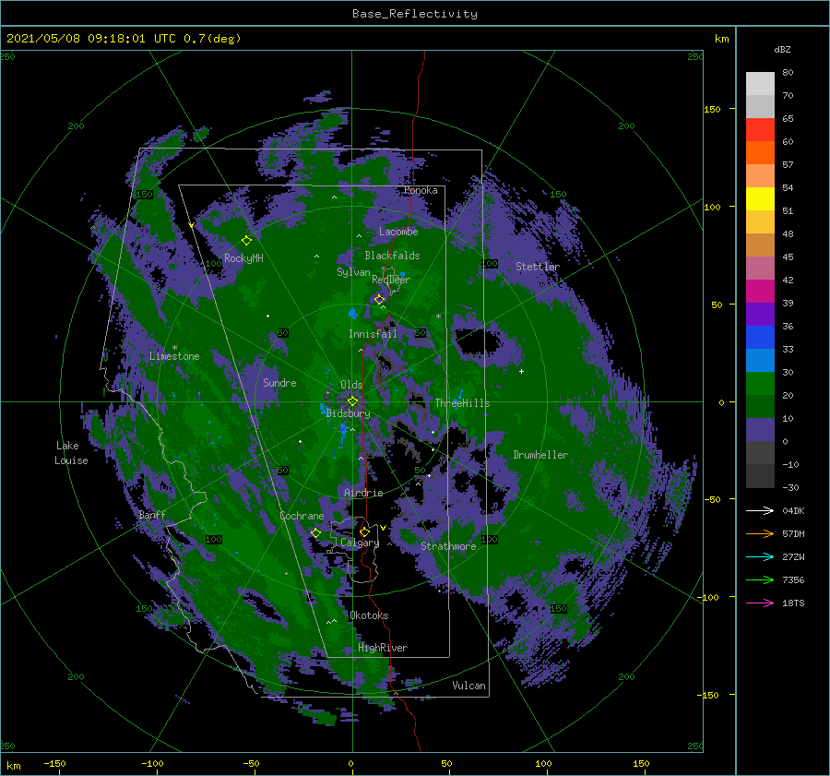Screen dimensions: 830x776
Task: Click the RedDeer city label
Action: point(391,280)
